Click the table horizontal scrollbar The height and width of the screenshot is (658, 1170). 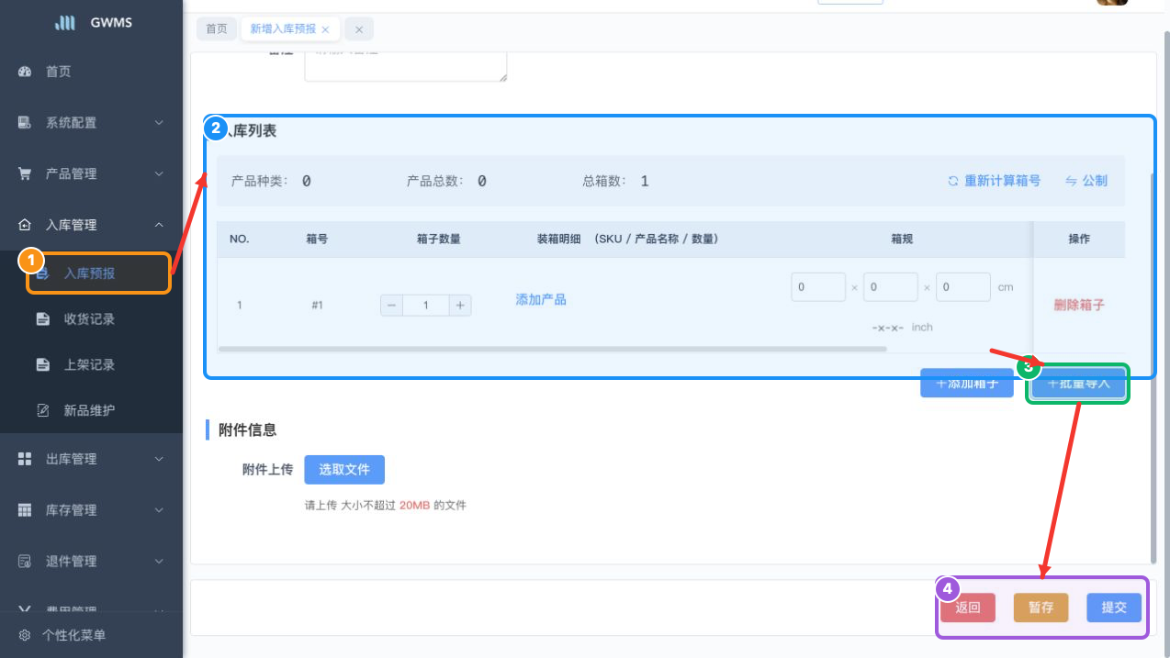pyautogui.click(x=552, y=349)
